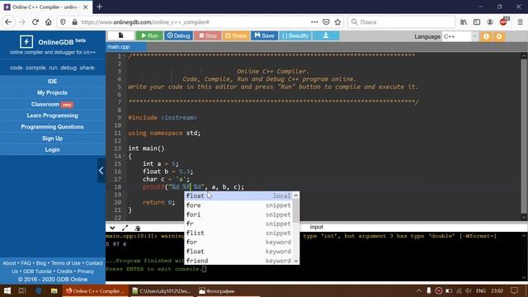Reload the page
The image size is (528, 297).
coord(35,22)
